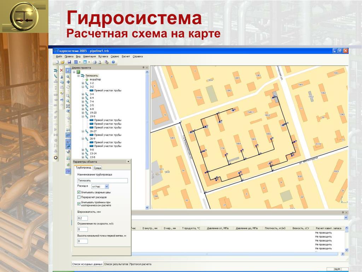Click the calculation icon next to print preview
The image size is (362, 272).
106,62
